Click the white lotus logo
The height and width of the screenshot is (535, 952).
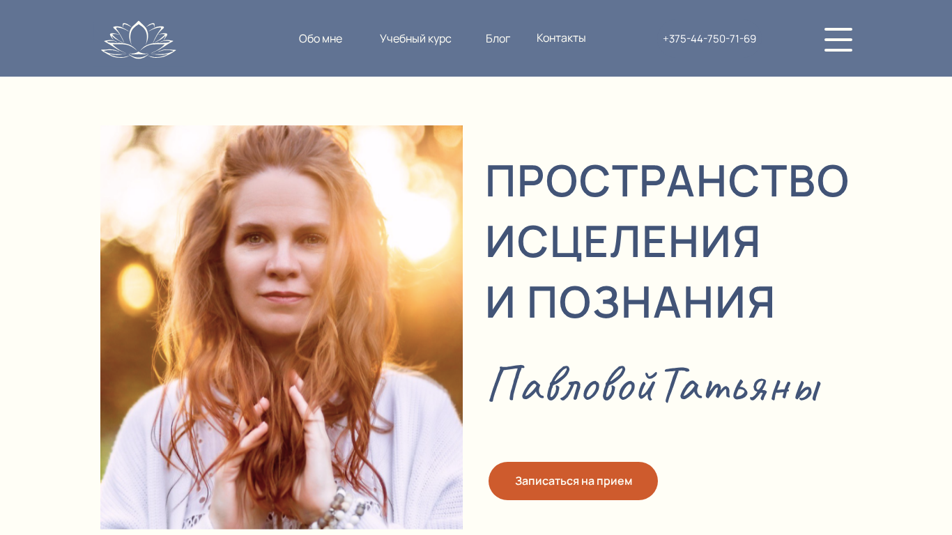click(x=138, y=40)
